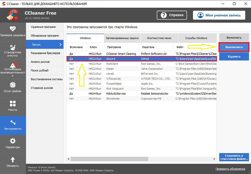Open Моя учетная запись account button
The width and height of the screenshot is (251, 174).
coord(219,15)
